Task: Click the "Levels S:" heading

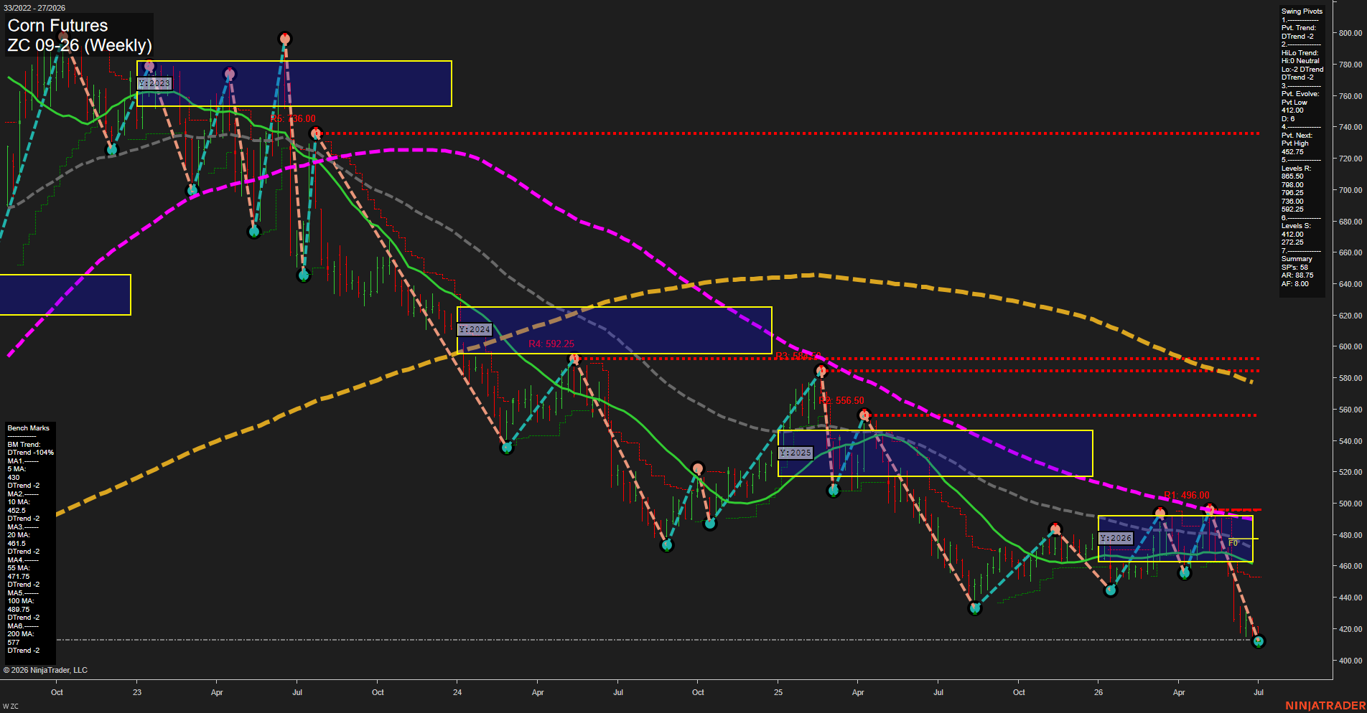Action: tap(1296, 226)
